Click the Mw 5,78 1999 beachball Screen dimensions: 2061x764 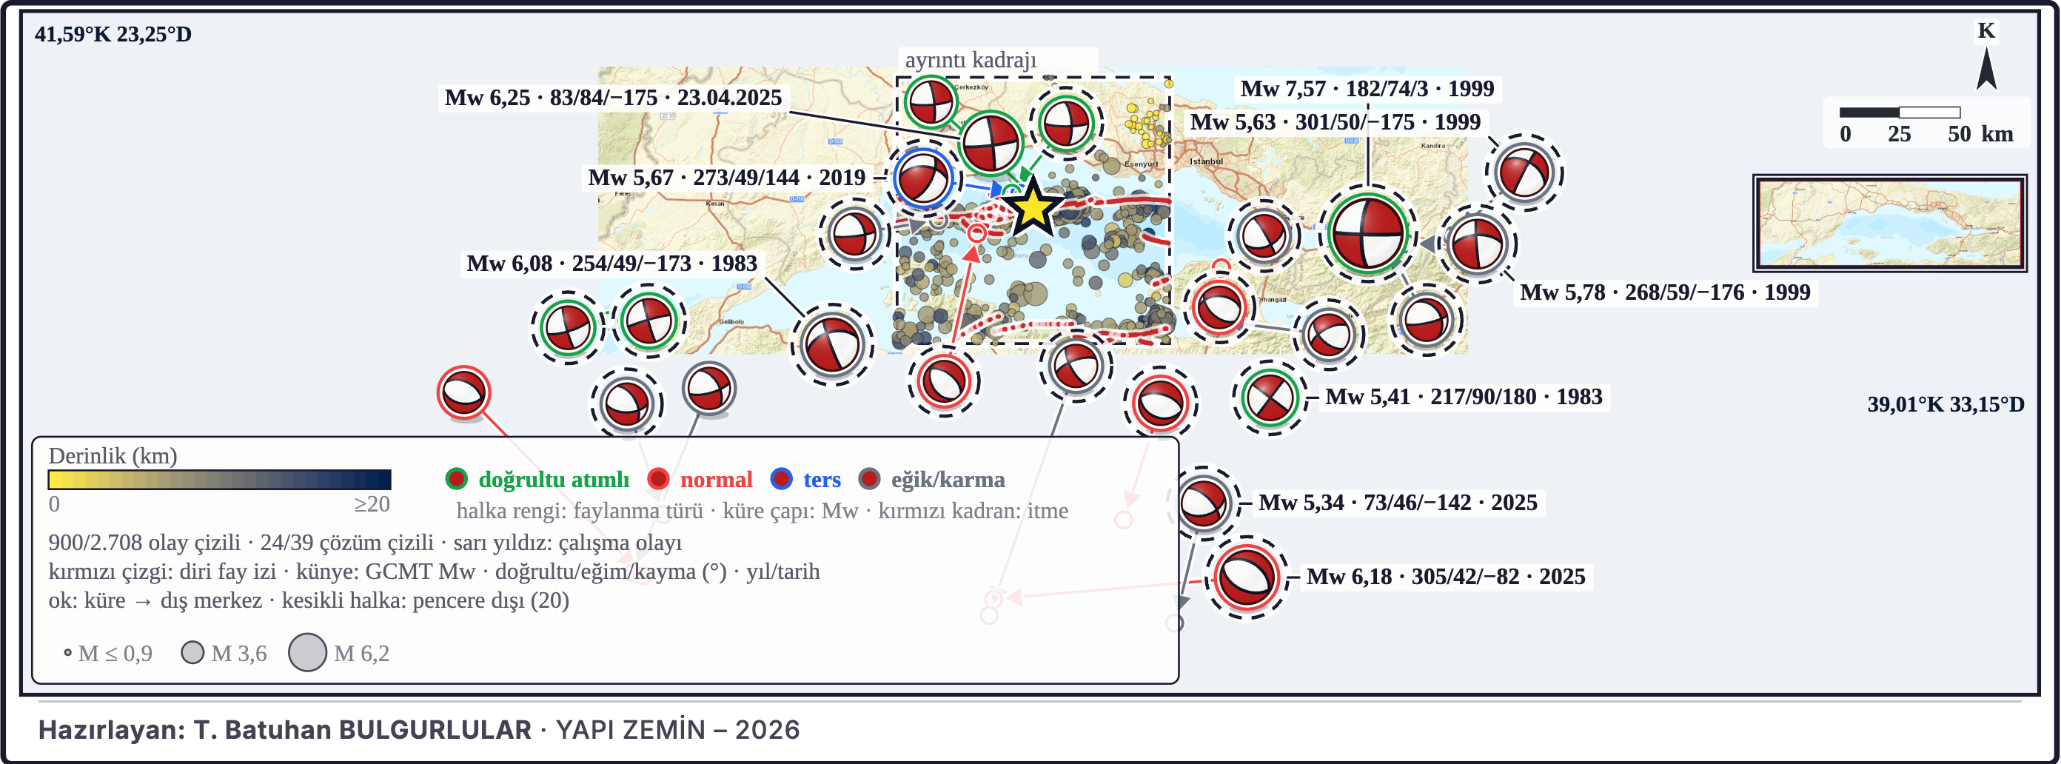tap(1477, 244)
